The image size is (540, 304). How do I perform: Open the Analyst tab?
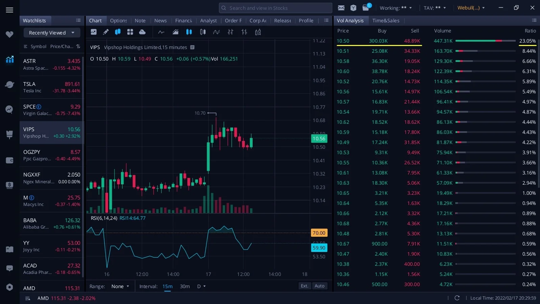208,21
